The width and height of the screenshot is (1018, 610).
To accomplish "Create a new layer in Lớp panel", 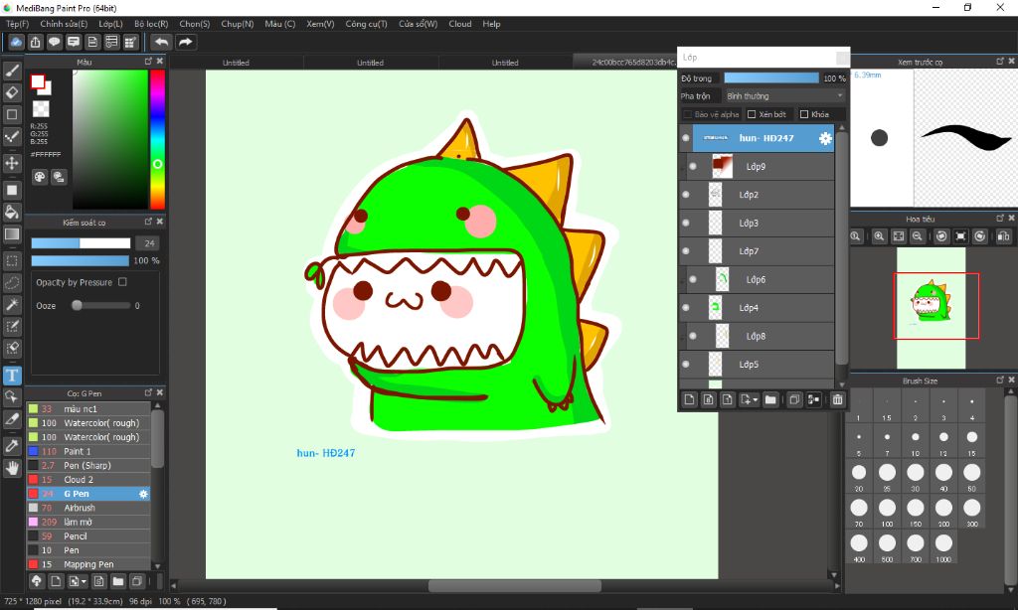I will click(x=690, y=399).
